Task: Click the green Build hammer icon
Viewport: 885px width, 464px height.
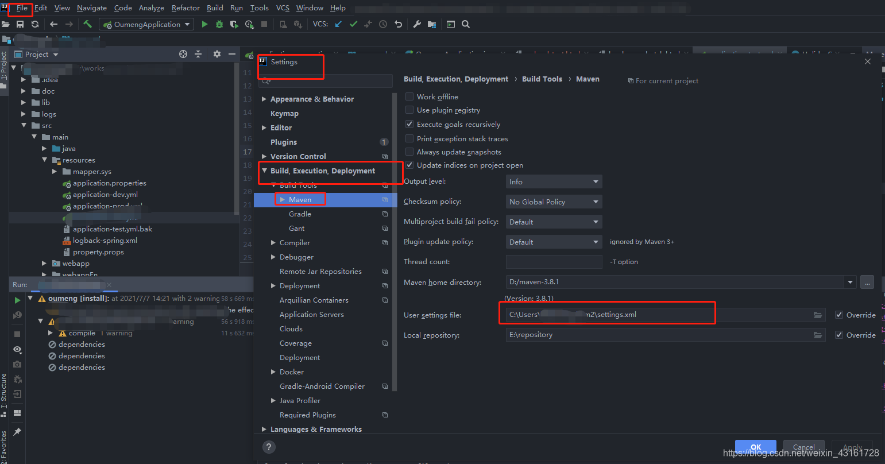Action: [x=87, y=24]
